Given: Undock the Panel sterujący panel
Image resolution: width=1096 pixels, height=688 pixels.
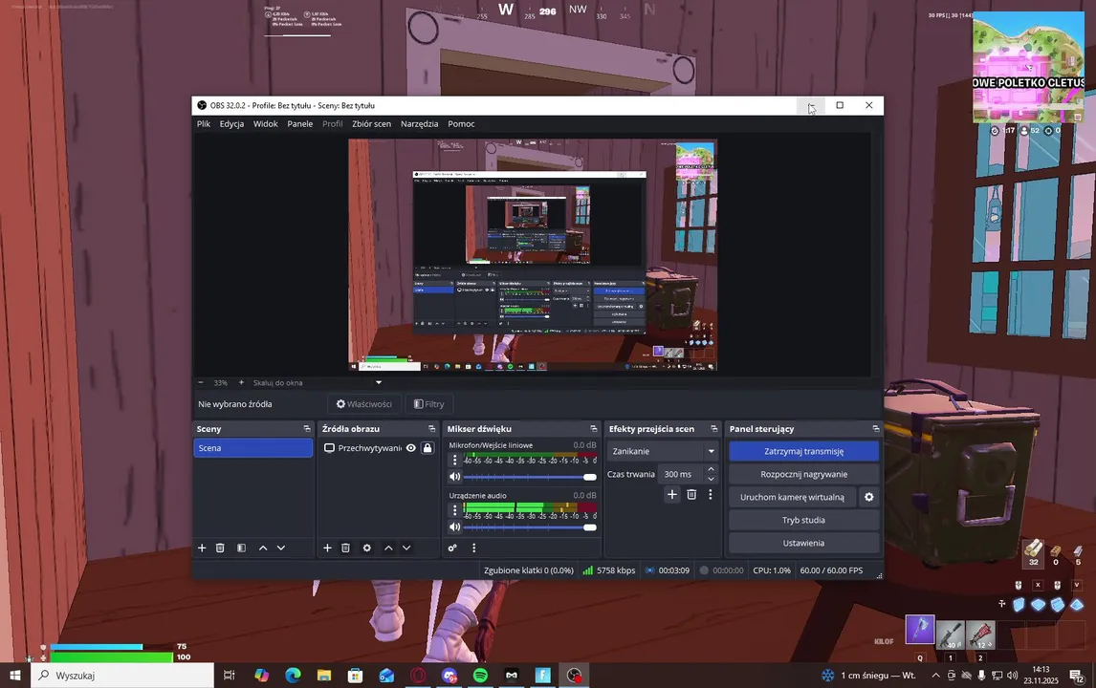Looking at the screenshot, I should pos(875,429).
